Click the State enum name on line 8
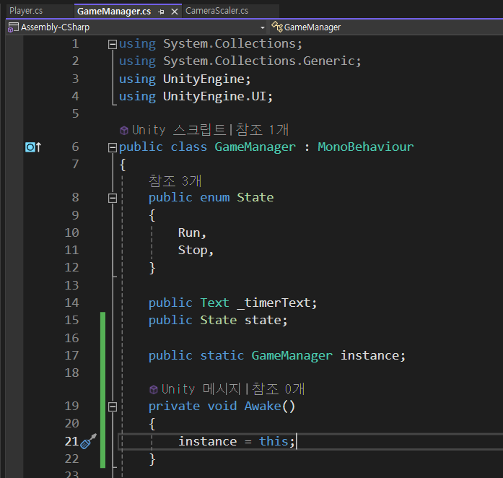 (x=255, y=197)
